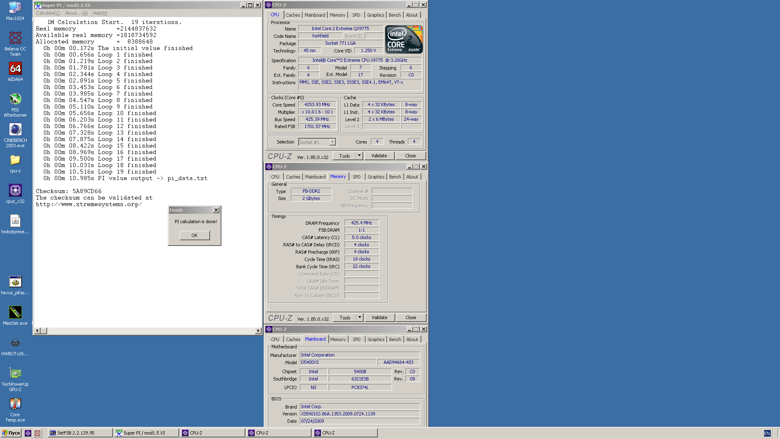
Task: Launch AIDA64 desktop icon
Action: click(x=15, y=72)
